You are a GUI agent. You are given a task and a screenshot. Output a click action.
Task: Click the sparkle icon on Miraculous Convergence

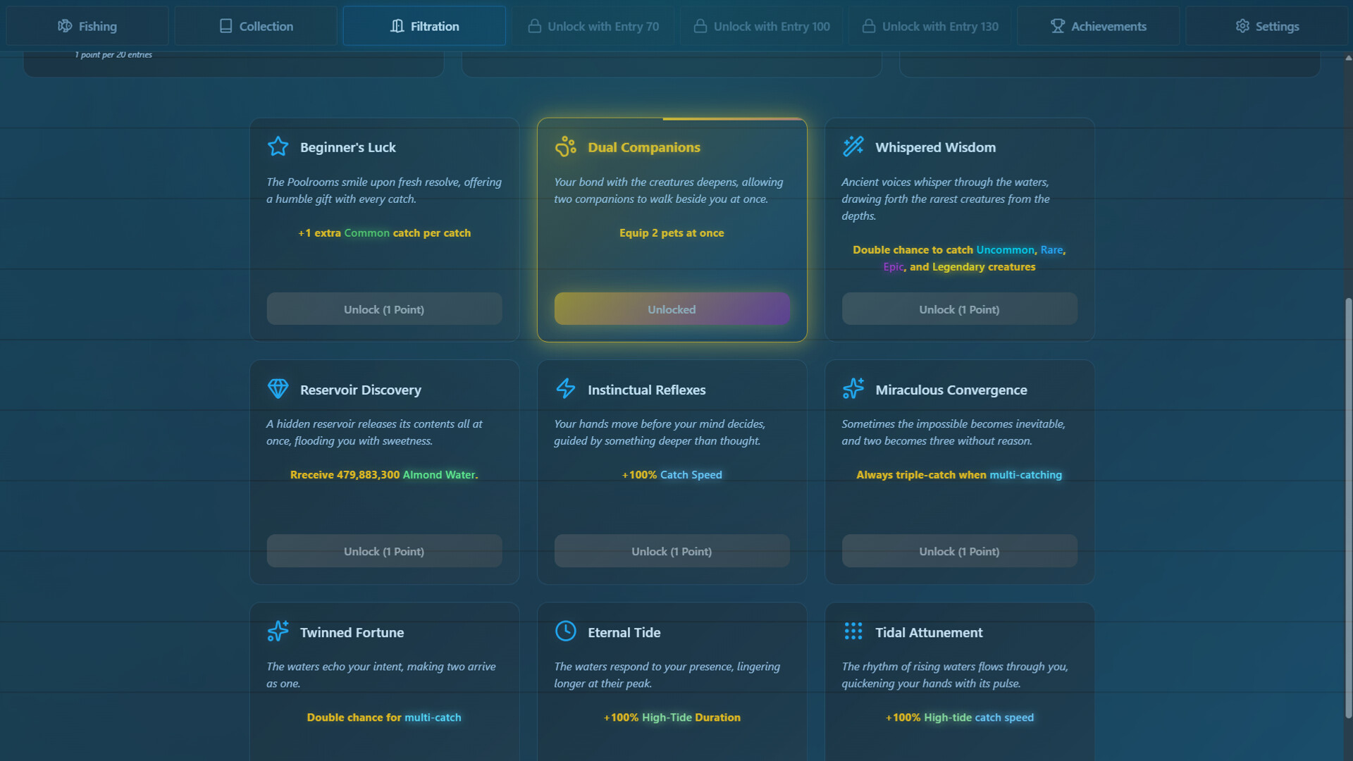click(853, 388)
